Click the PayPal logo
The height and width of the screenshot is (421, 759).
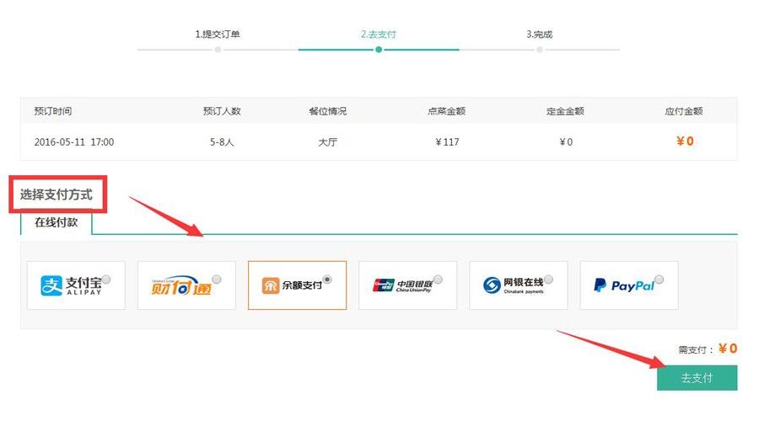click(624, 285)
